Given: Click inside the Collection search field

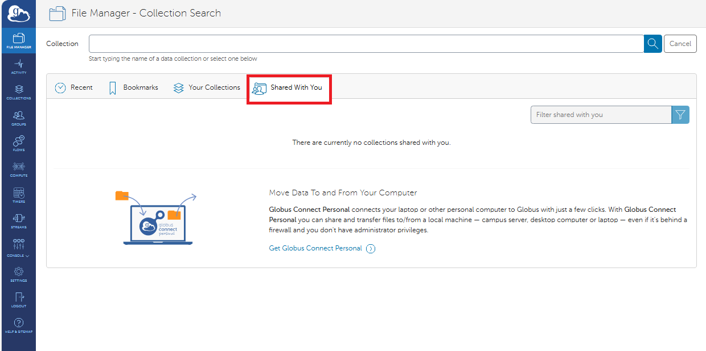Looking at the screenshot, I should click(x=364, y=43).
